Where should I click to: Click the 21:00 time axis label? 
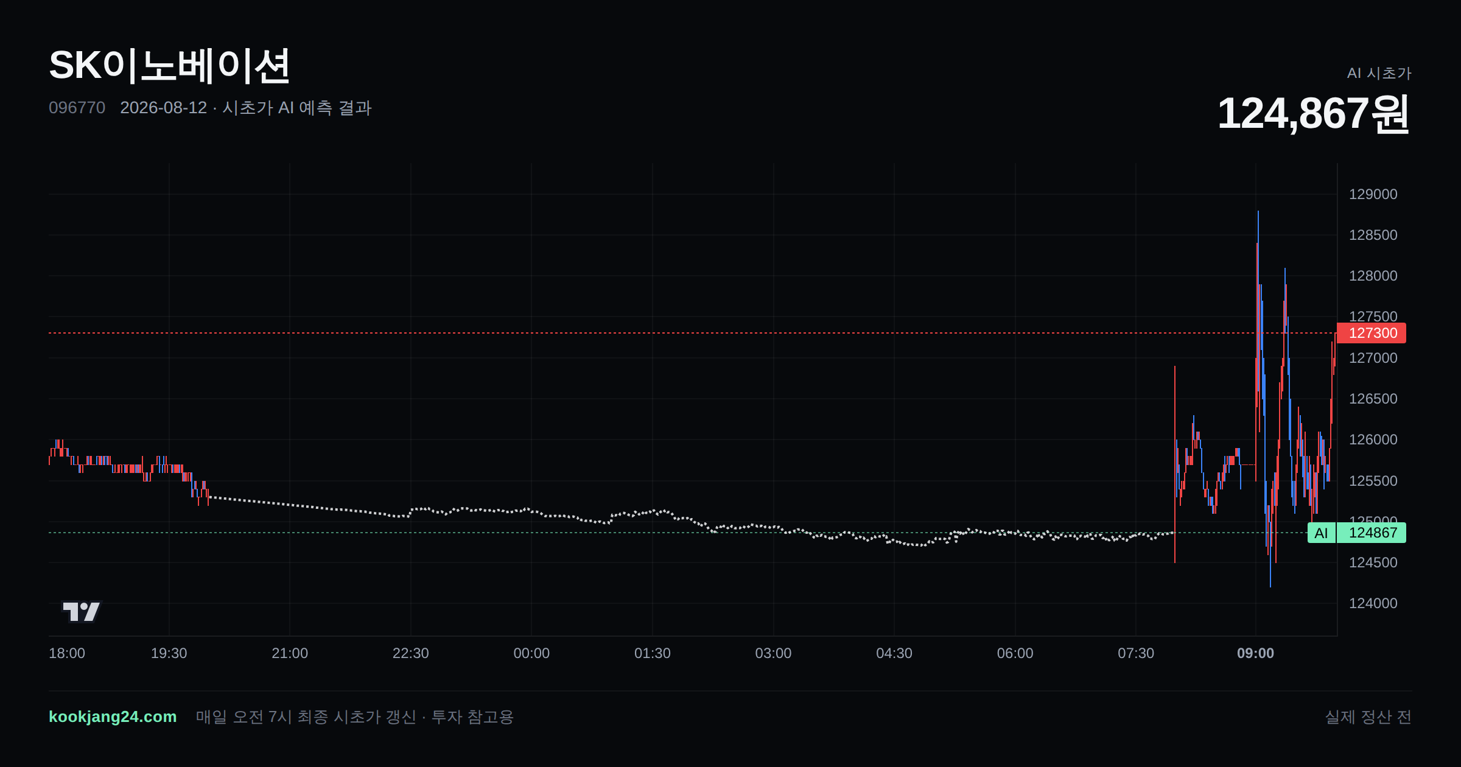[290, 653]
